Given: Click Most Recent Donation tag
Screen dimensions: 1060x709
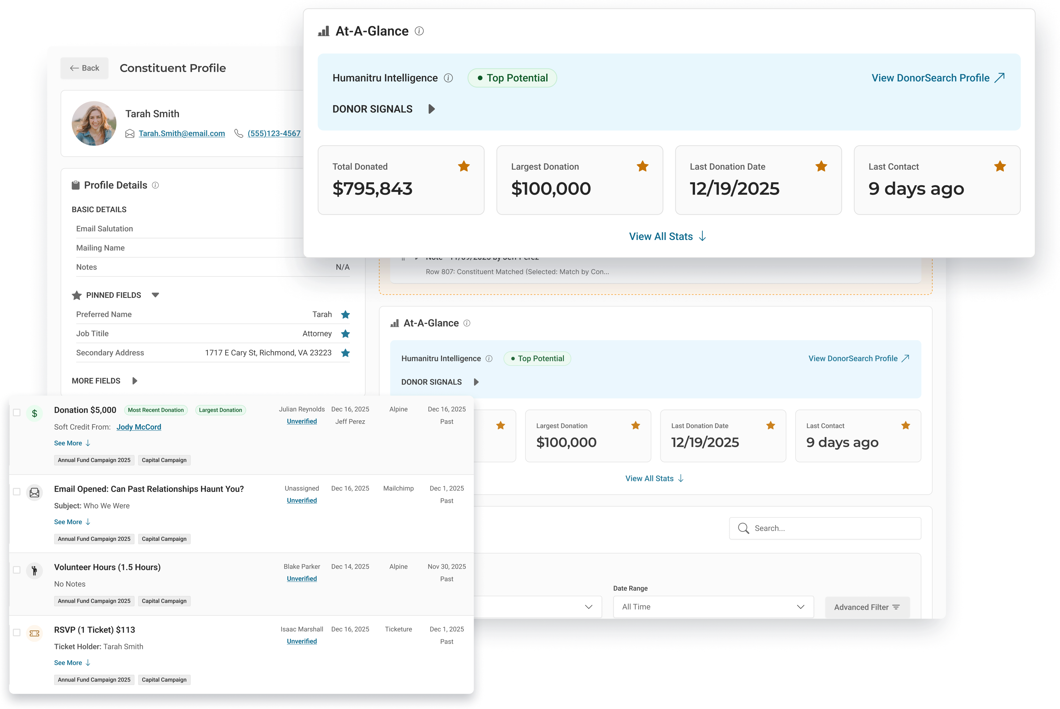Looking at the screenshot, I should coord(156,410).
